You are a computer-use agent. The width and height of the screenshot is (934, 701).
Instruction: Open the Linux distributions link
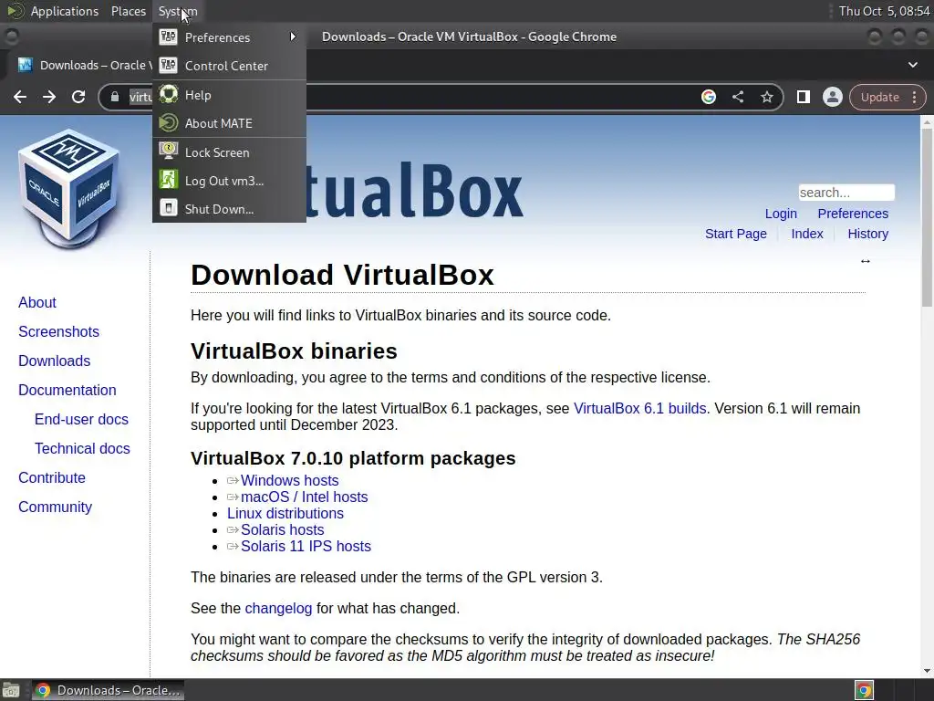(x=285, y=513)
